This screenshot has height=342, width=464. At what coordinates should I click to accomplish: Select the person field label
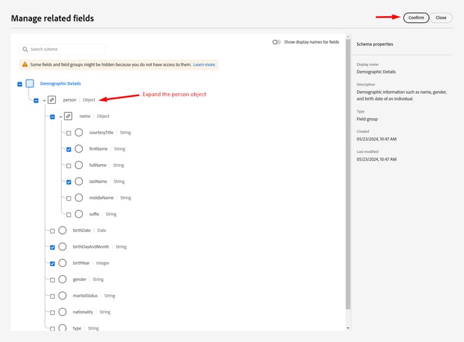(x=69, y=100)
